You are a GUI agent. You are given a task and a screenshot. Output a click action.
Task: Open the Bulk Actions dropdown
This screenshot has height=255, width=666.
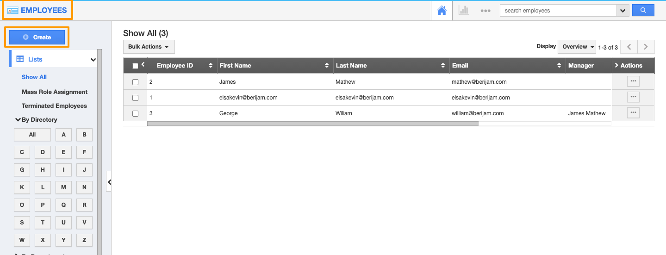click(149, 47)
